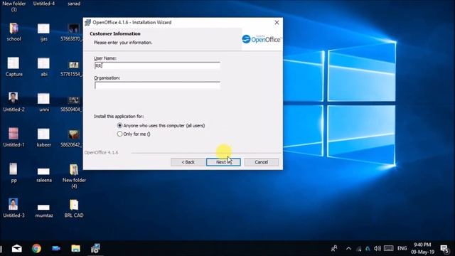
Task: Select the Untitled-3 desktop icon
Action: (x=14, y=208)
